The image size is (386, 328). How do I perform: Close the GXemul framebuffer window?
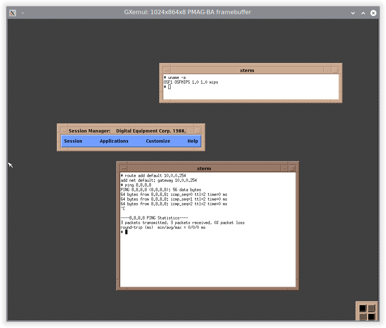pyautogui.click(x=373, y=13)
